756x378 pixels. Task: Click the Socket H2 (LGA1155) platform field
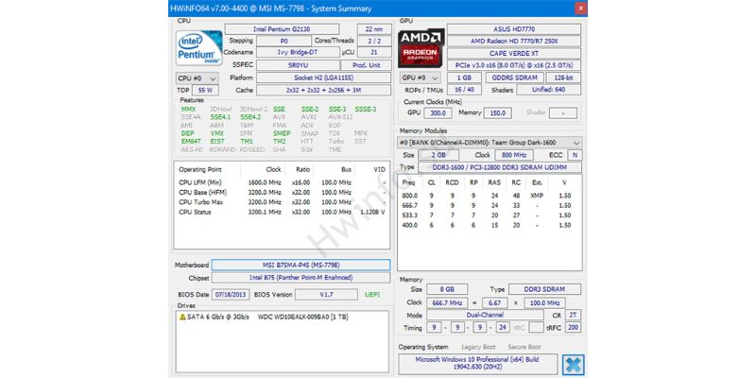coord(323,77)
